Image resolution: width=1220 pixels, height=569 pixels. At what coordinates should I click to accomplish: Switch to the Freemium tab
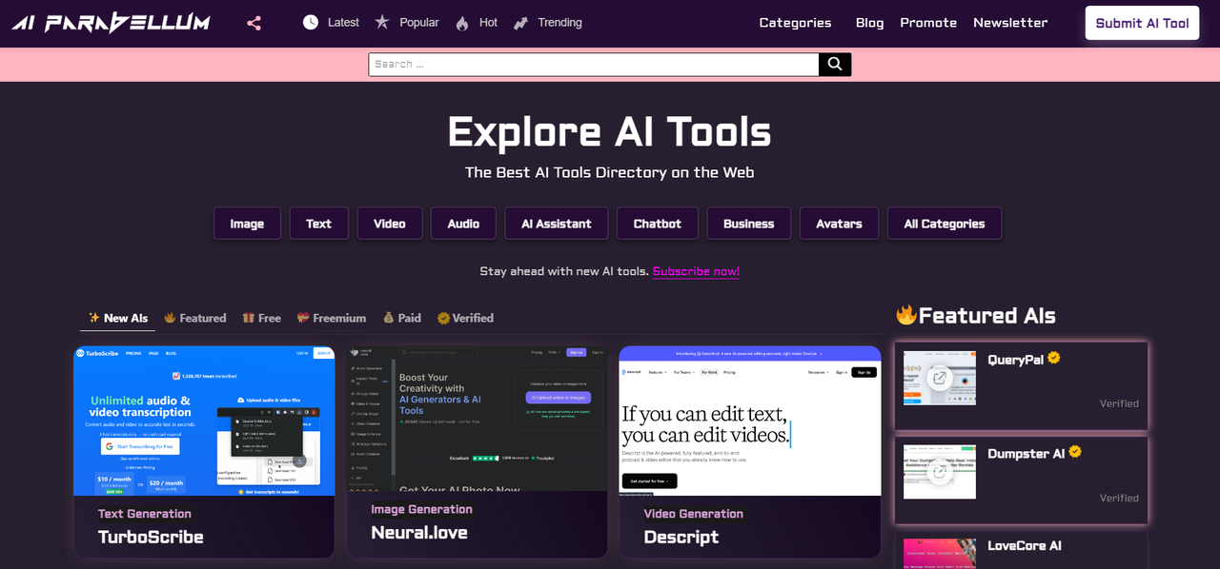tap(331, 318)
